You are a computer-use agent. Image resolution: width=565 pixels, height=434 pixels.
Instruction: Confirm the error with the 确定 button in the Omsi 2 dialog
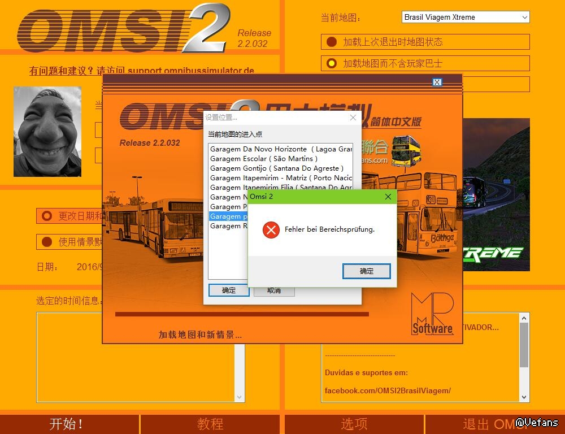click(x=367, y=271)
